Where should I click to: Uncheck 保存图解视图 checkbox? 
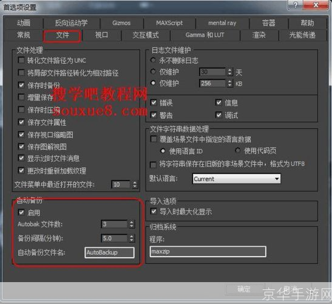click(x=21, y=147)
